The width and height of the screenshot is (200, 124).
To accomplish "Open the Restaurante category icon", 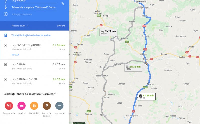I will [9, 106].
